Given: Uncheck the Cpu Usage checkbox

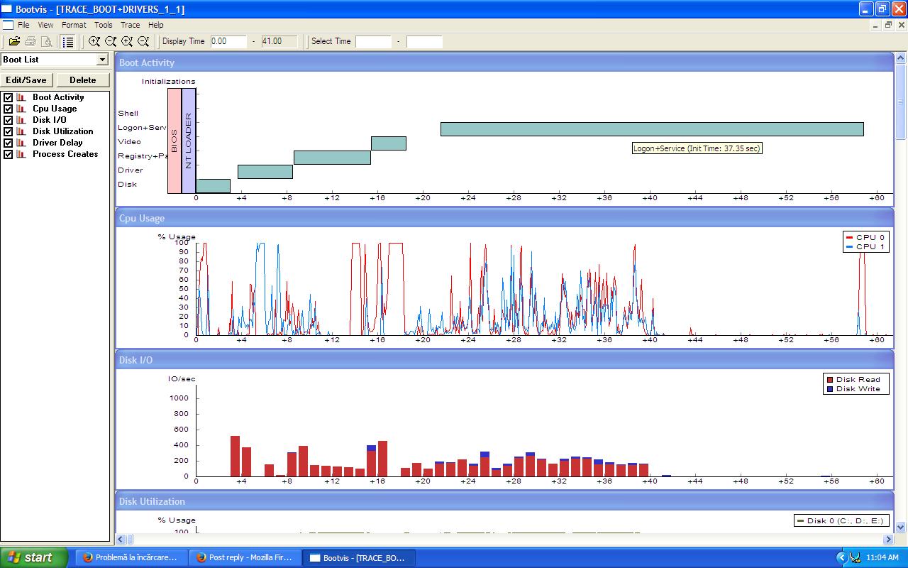Looking at the screenshot, I should click(x=9, y=109).
